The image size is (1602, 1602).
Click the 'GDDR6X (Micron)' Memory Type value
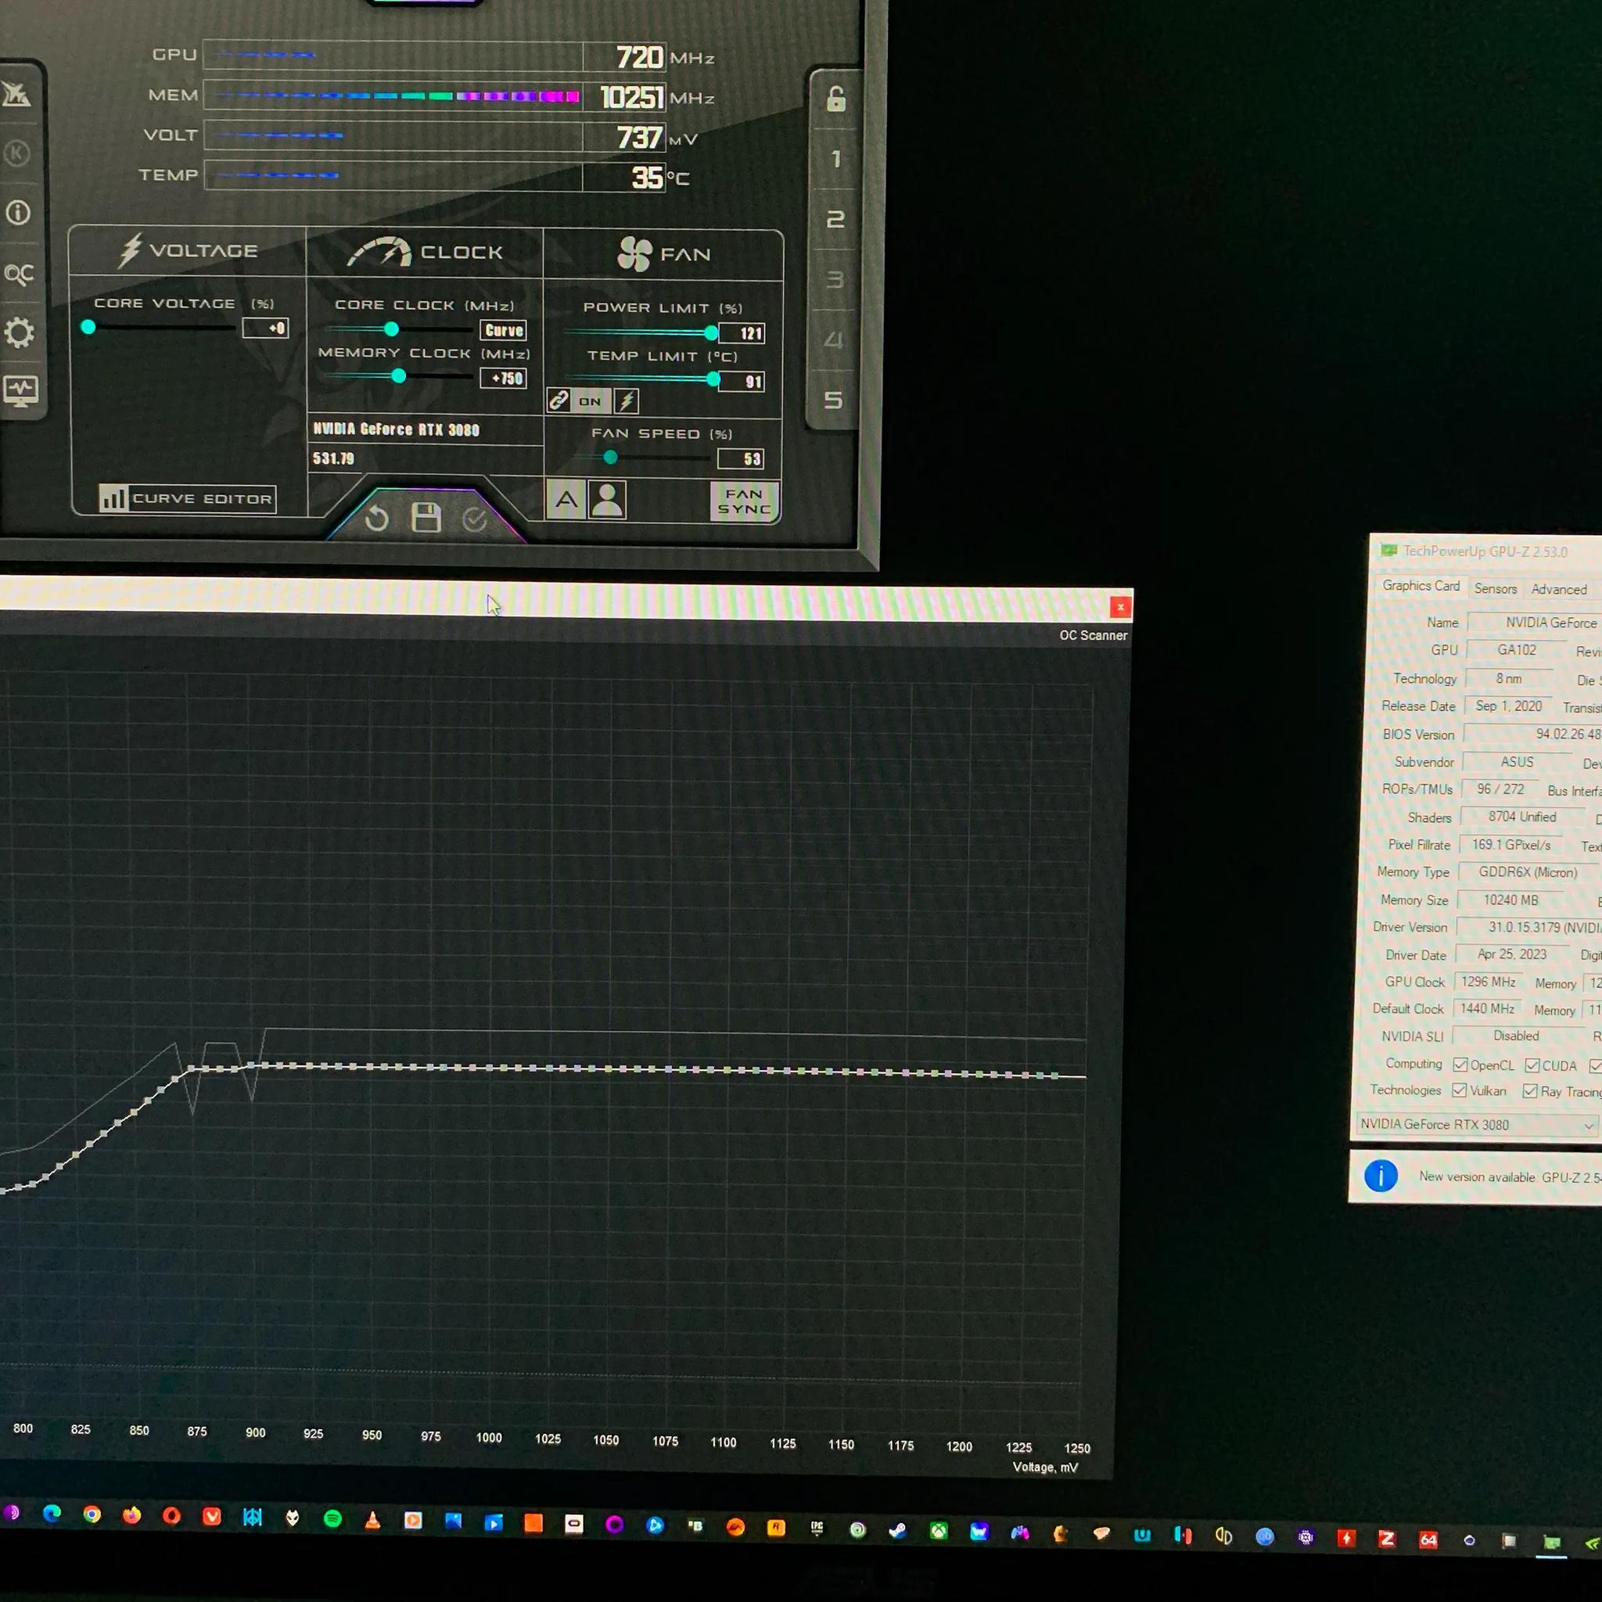pyautogui.click(x=1528, y=871)
